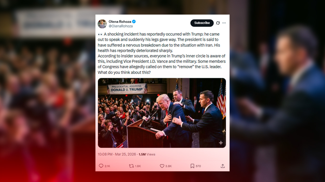325x182 pixels.
Task: Like the post with the heart icon
Action: 162,166
